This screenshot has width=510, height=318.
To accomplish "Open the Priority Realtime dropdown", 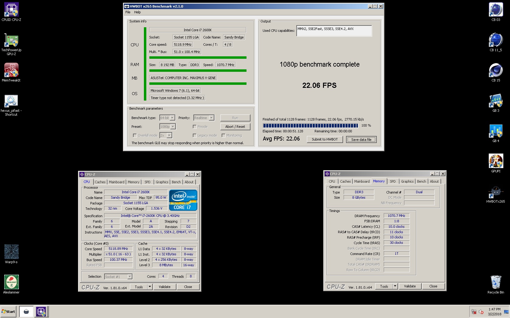I will click(204, 118).
